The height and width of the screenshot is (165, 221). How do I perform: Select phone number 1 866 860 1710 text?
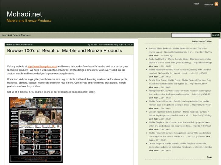(x=26, y=92)
